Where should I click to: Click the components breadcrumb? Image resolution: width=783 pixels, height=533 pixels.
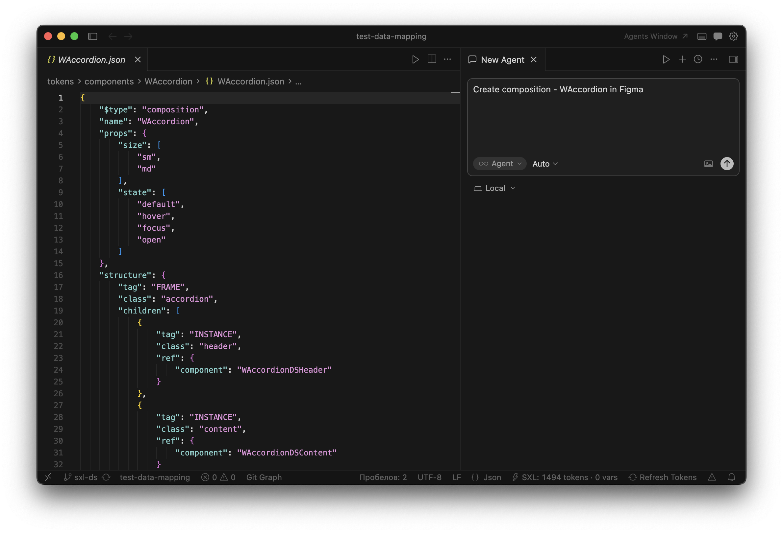click(109, 81)
